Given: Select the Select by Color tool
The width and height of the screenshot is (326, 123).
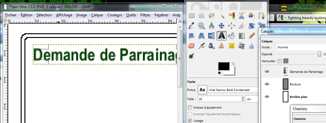Looking at the screenshot, I should [x=232, y=16].
